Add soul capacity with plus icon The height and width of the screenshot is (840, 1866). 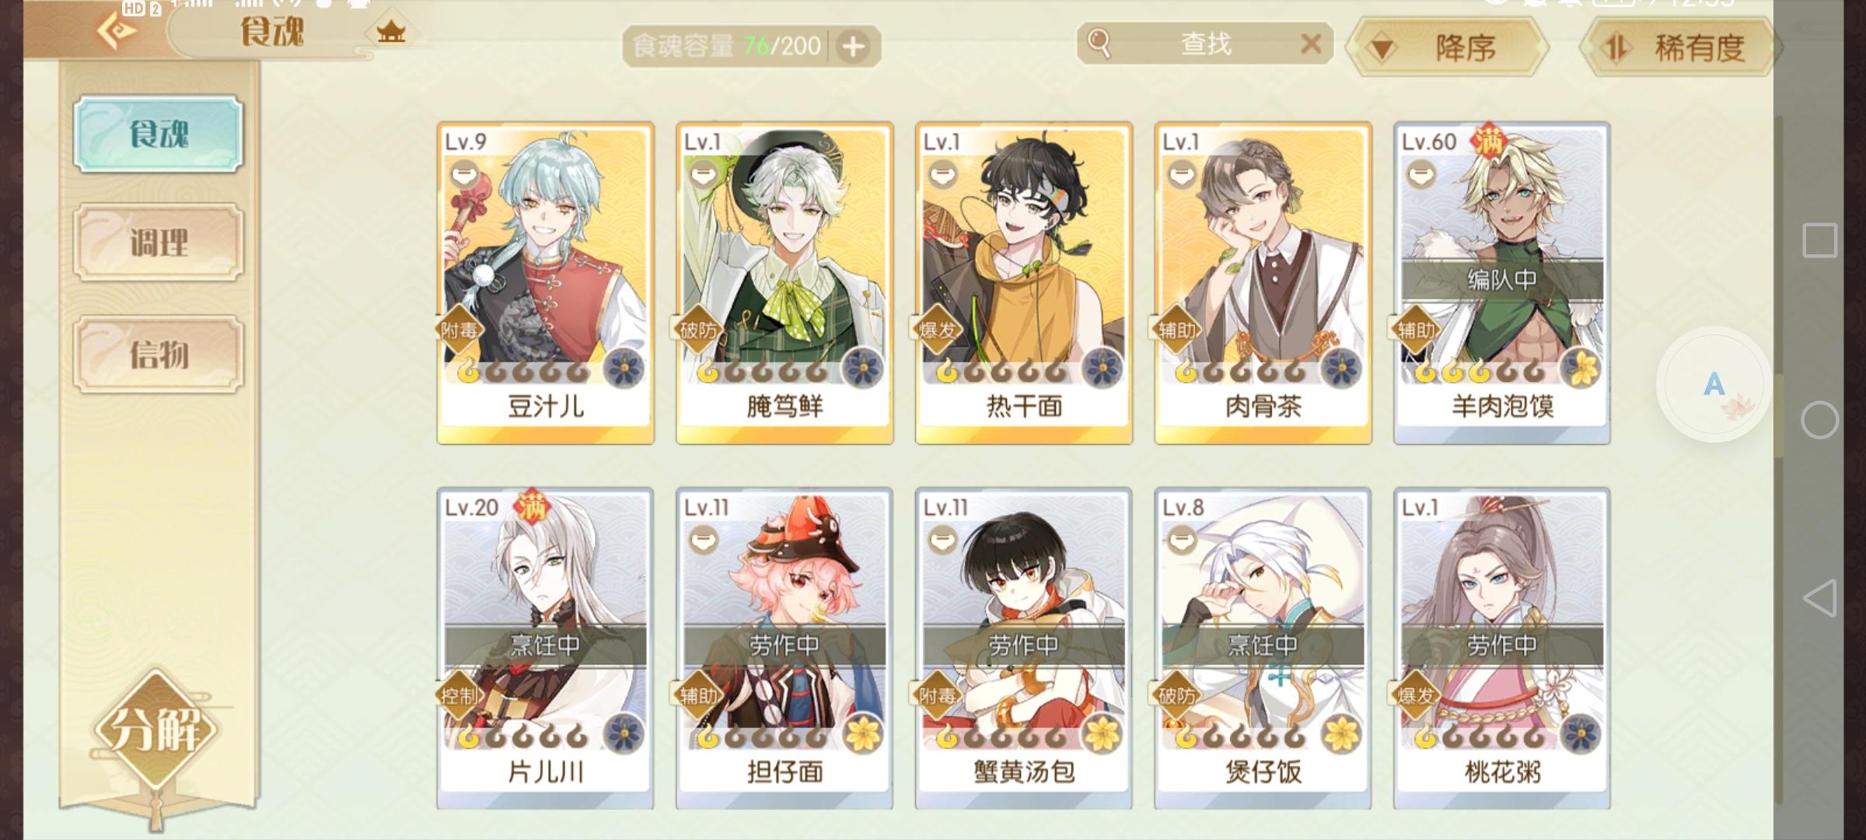[x=854, y=47]
